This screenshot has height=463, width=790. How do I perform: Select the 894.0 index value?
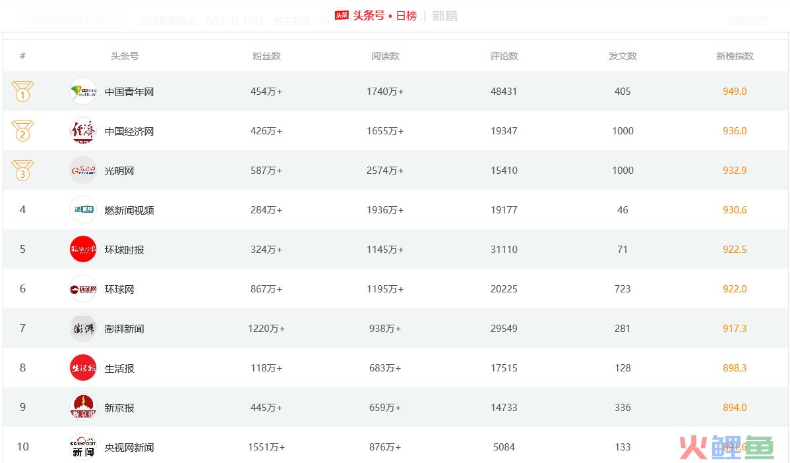735,407
